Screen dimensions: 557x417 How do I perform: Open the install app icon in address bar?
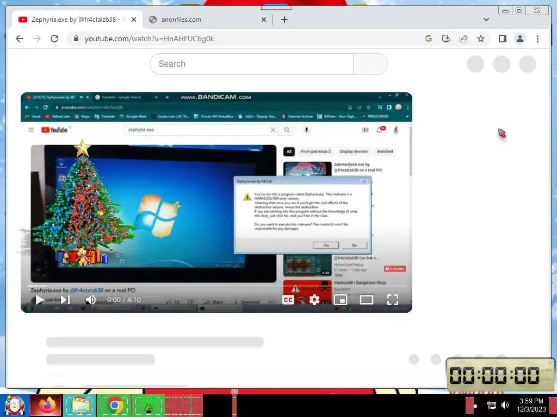coord(446,39)
